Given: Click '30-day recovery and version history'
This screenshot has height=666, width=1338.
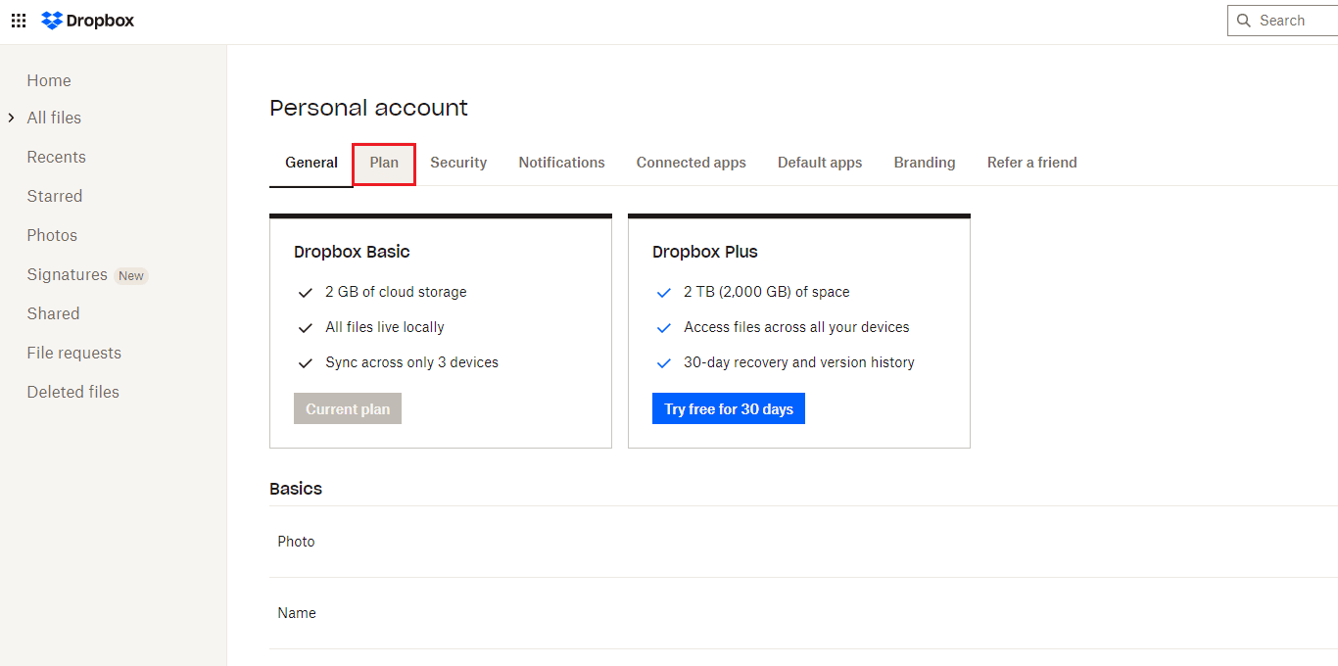Looking at the screenshot, I should coord(799,362).
